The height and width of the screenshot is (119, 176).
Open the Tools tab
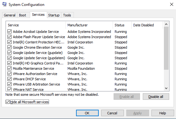67,15
